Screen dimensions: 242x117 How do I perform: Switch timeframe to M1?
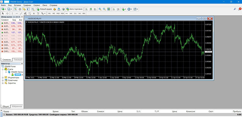49,13
